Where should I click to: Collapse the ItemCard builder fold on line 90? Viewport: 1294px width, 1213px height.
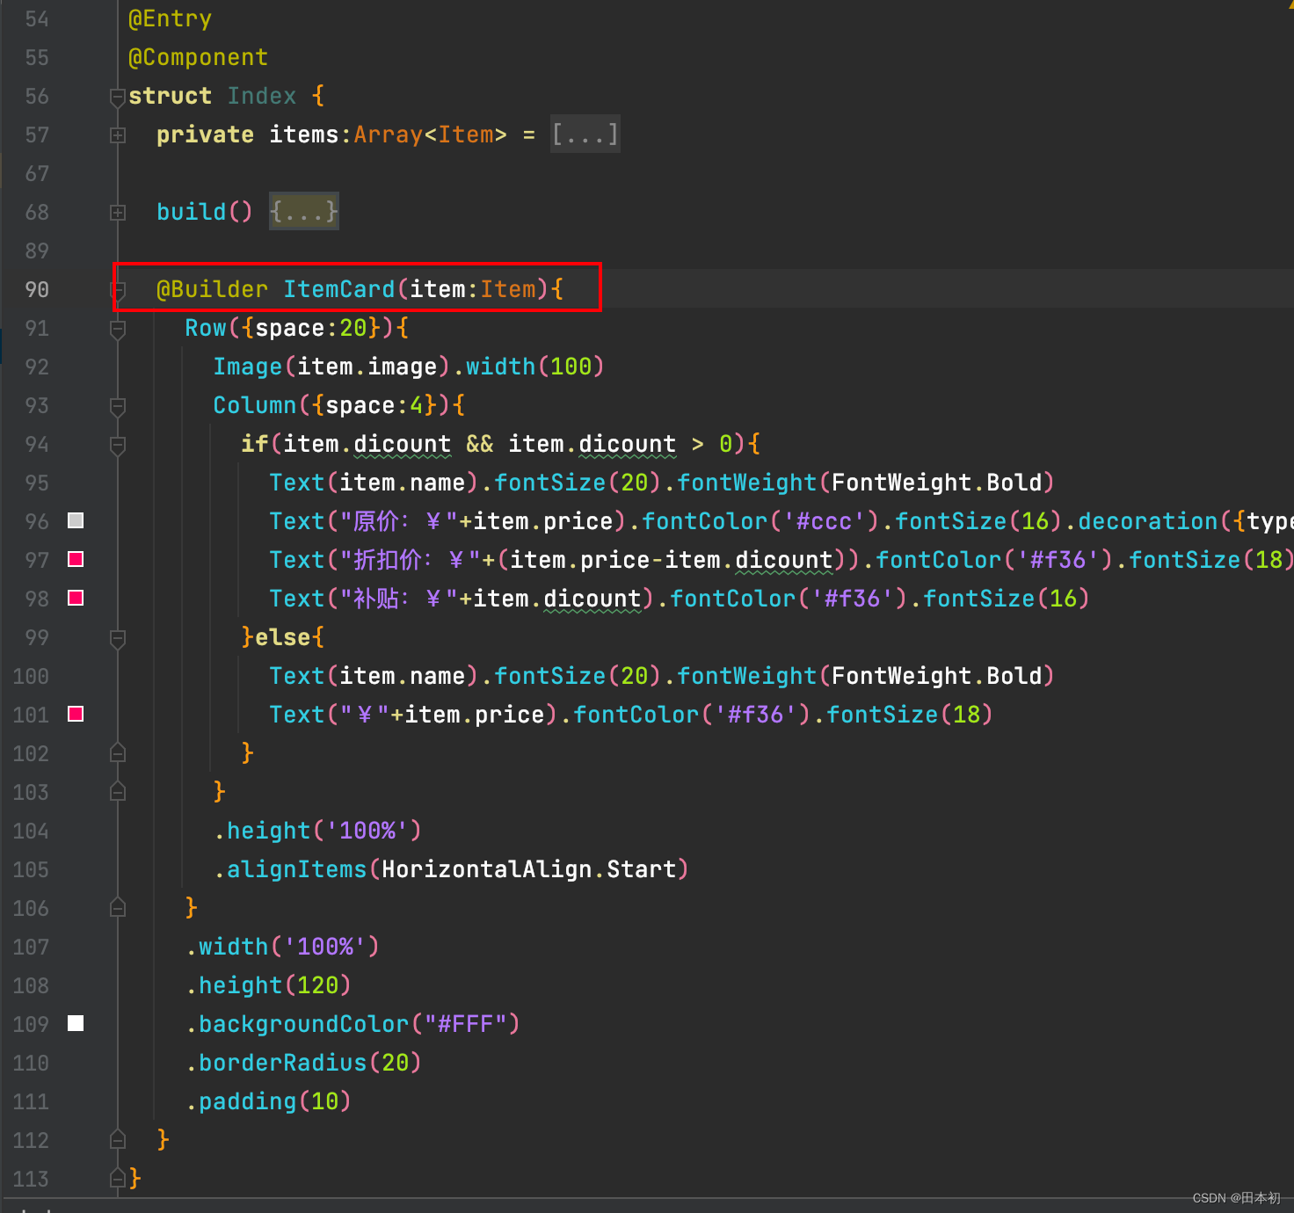pos(118,290)
